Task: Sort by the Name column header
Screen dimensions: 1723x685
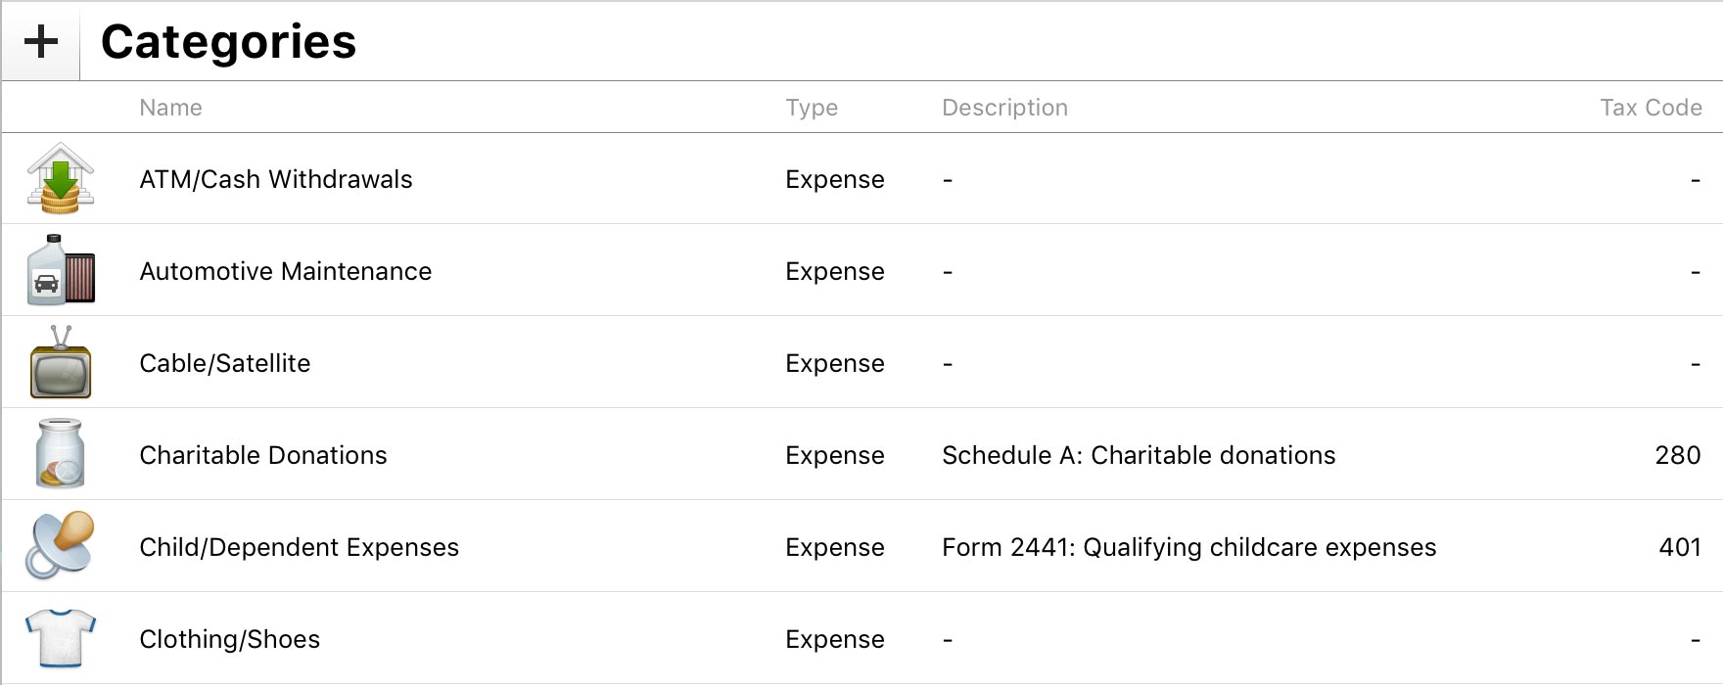Action: tap(170, 108)
